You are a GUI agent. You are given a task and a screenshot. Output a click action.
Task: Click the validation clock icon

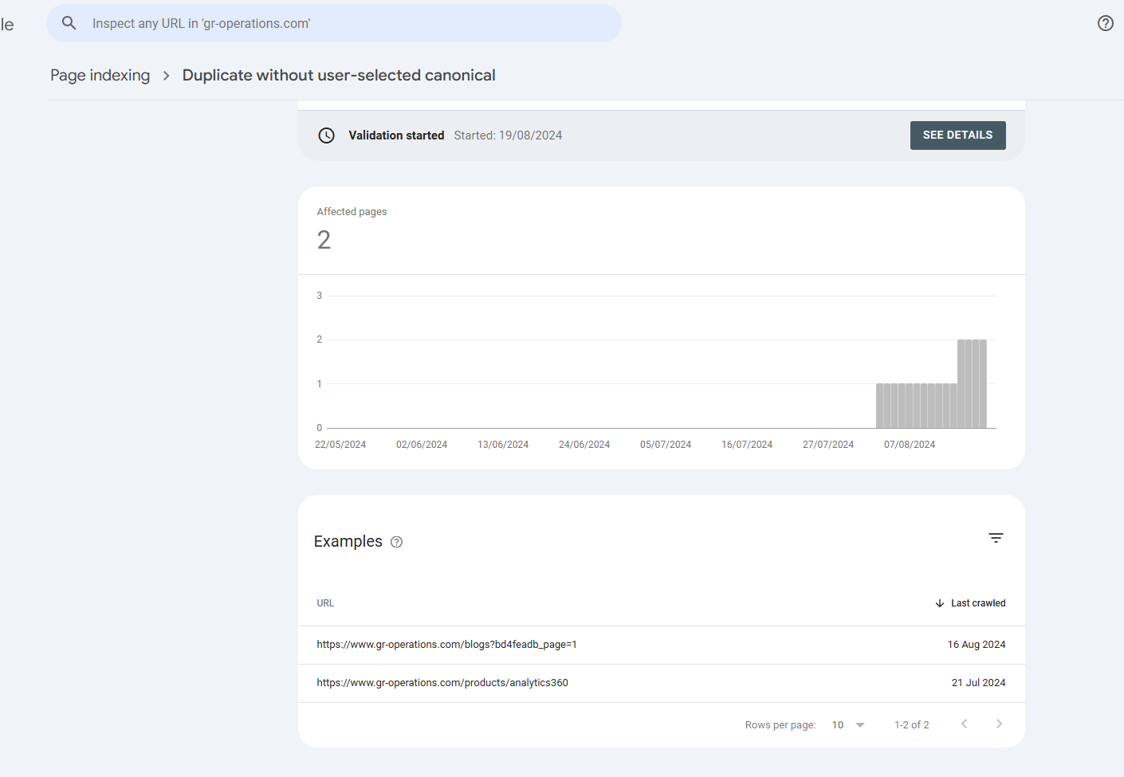(x=327, y=135)
